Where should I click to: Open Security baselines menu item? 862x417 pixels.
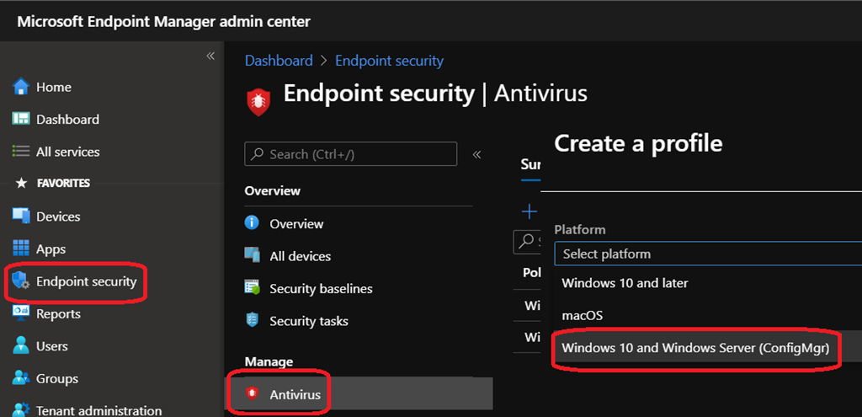pyautogui.click(x=321, y=288)
